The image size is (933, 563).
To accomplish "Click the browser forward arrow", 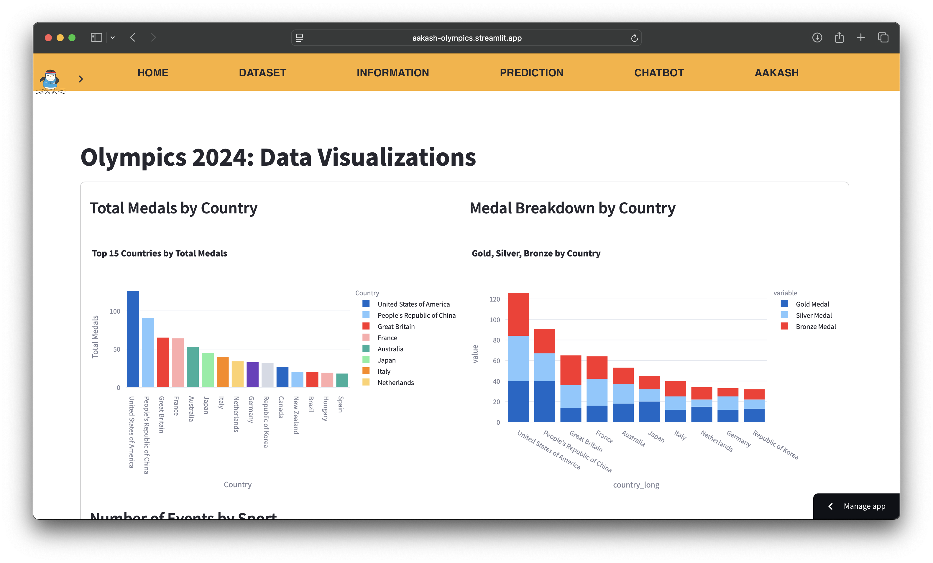I will click(x=153, y=37).
